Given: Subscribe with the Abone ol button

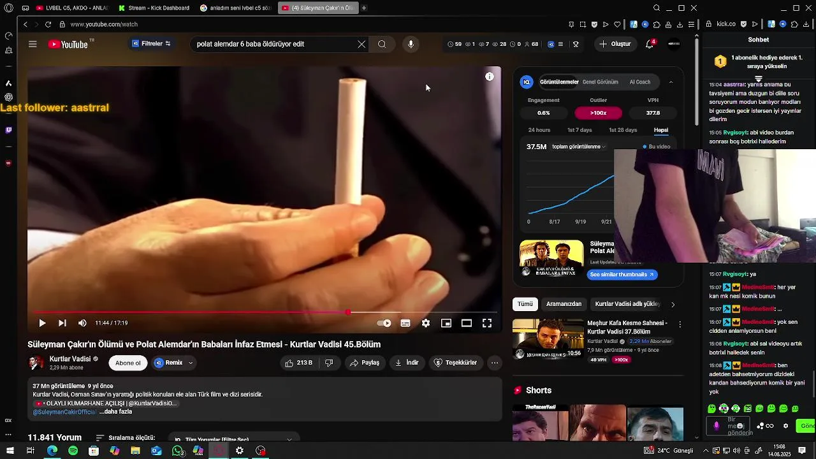Looking at the screenshot, I should click(x=128, y=363).
